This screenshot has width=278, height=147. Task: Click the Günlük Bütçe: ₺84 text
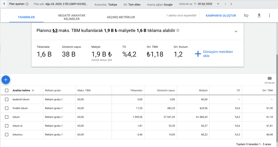(102, 60)
